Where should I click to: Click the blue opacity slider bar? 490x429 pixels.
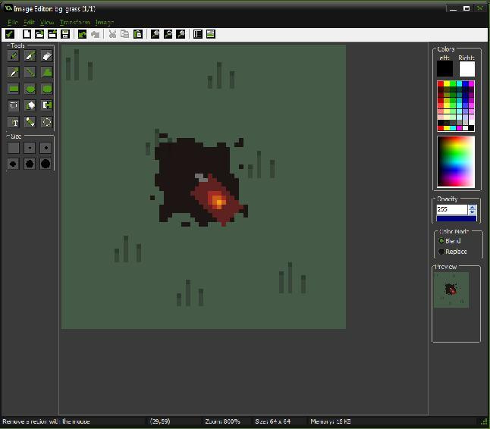point(457,219)
